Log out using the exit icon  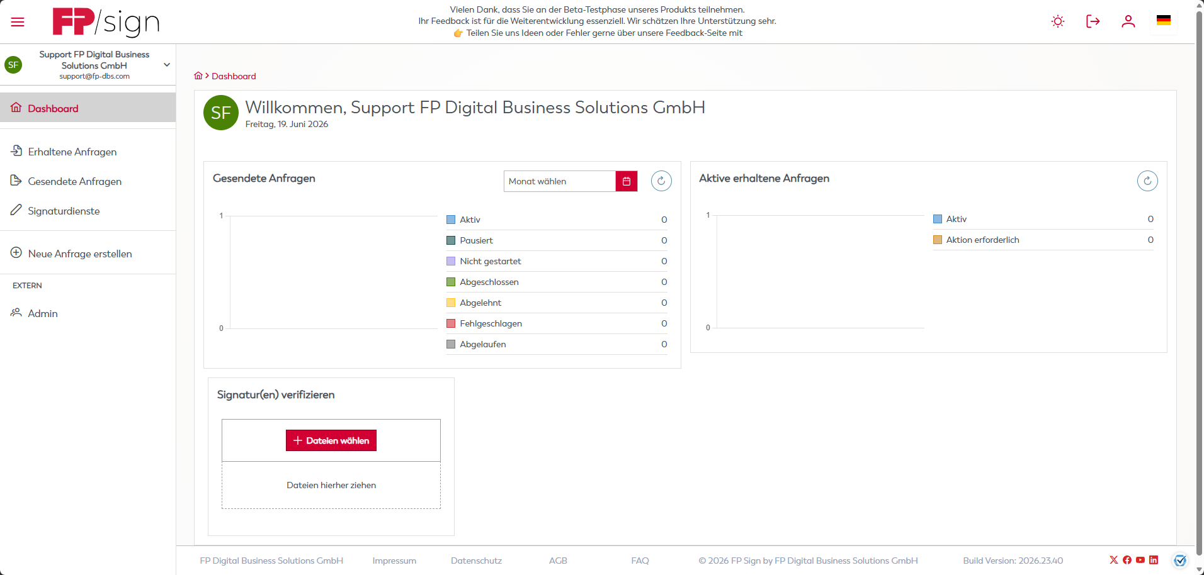[x=1093, y=21]
